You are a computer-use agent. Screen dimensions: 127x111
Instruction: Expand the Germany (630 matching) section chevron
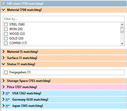coord(4,99)
